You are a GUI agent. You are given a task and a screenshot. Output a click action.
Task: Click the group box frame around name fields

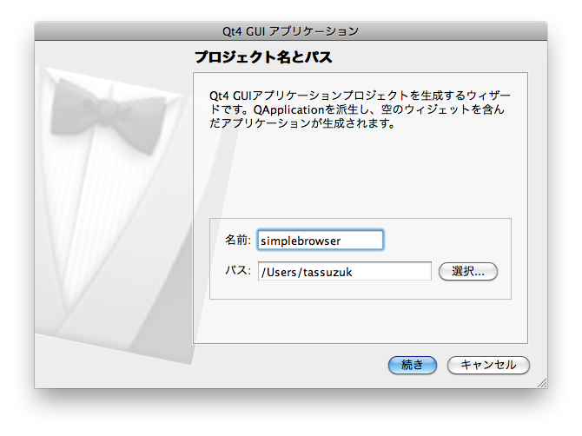point(360,220)
